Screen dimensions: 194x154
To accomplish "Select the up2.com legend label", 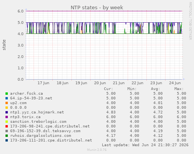I will point(18,103).
